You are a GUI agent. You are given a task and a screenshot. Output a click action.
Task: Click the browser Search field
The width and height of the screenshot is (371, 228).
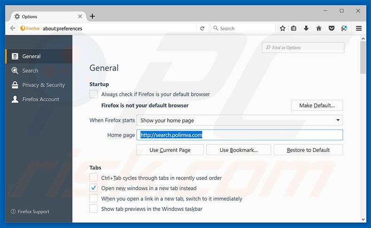243,28
